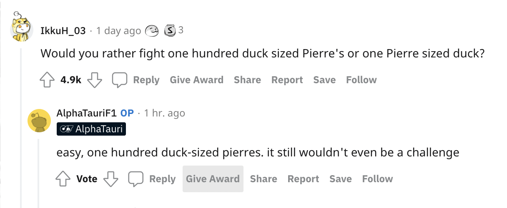Click IkkuH_03's second award badge icon

(x=170, y=30)
